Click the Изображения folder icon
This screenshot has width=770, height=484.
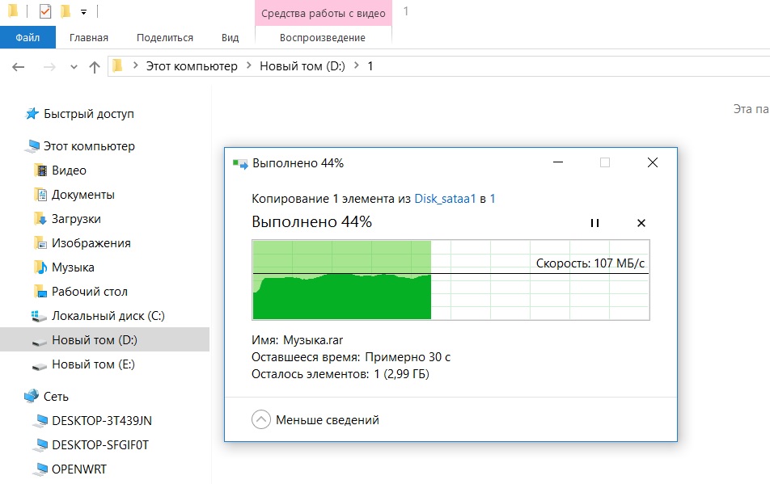coord(40,242)
